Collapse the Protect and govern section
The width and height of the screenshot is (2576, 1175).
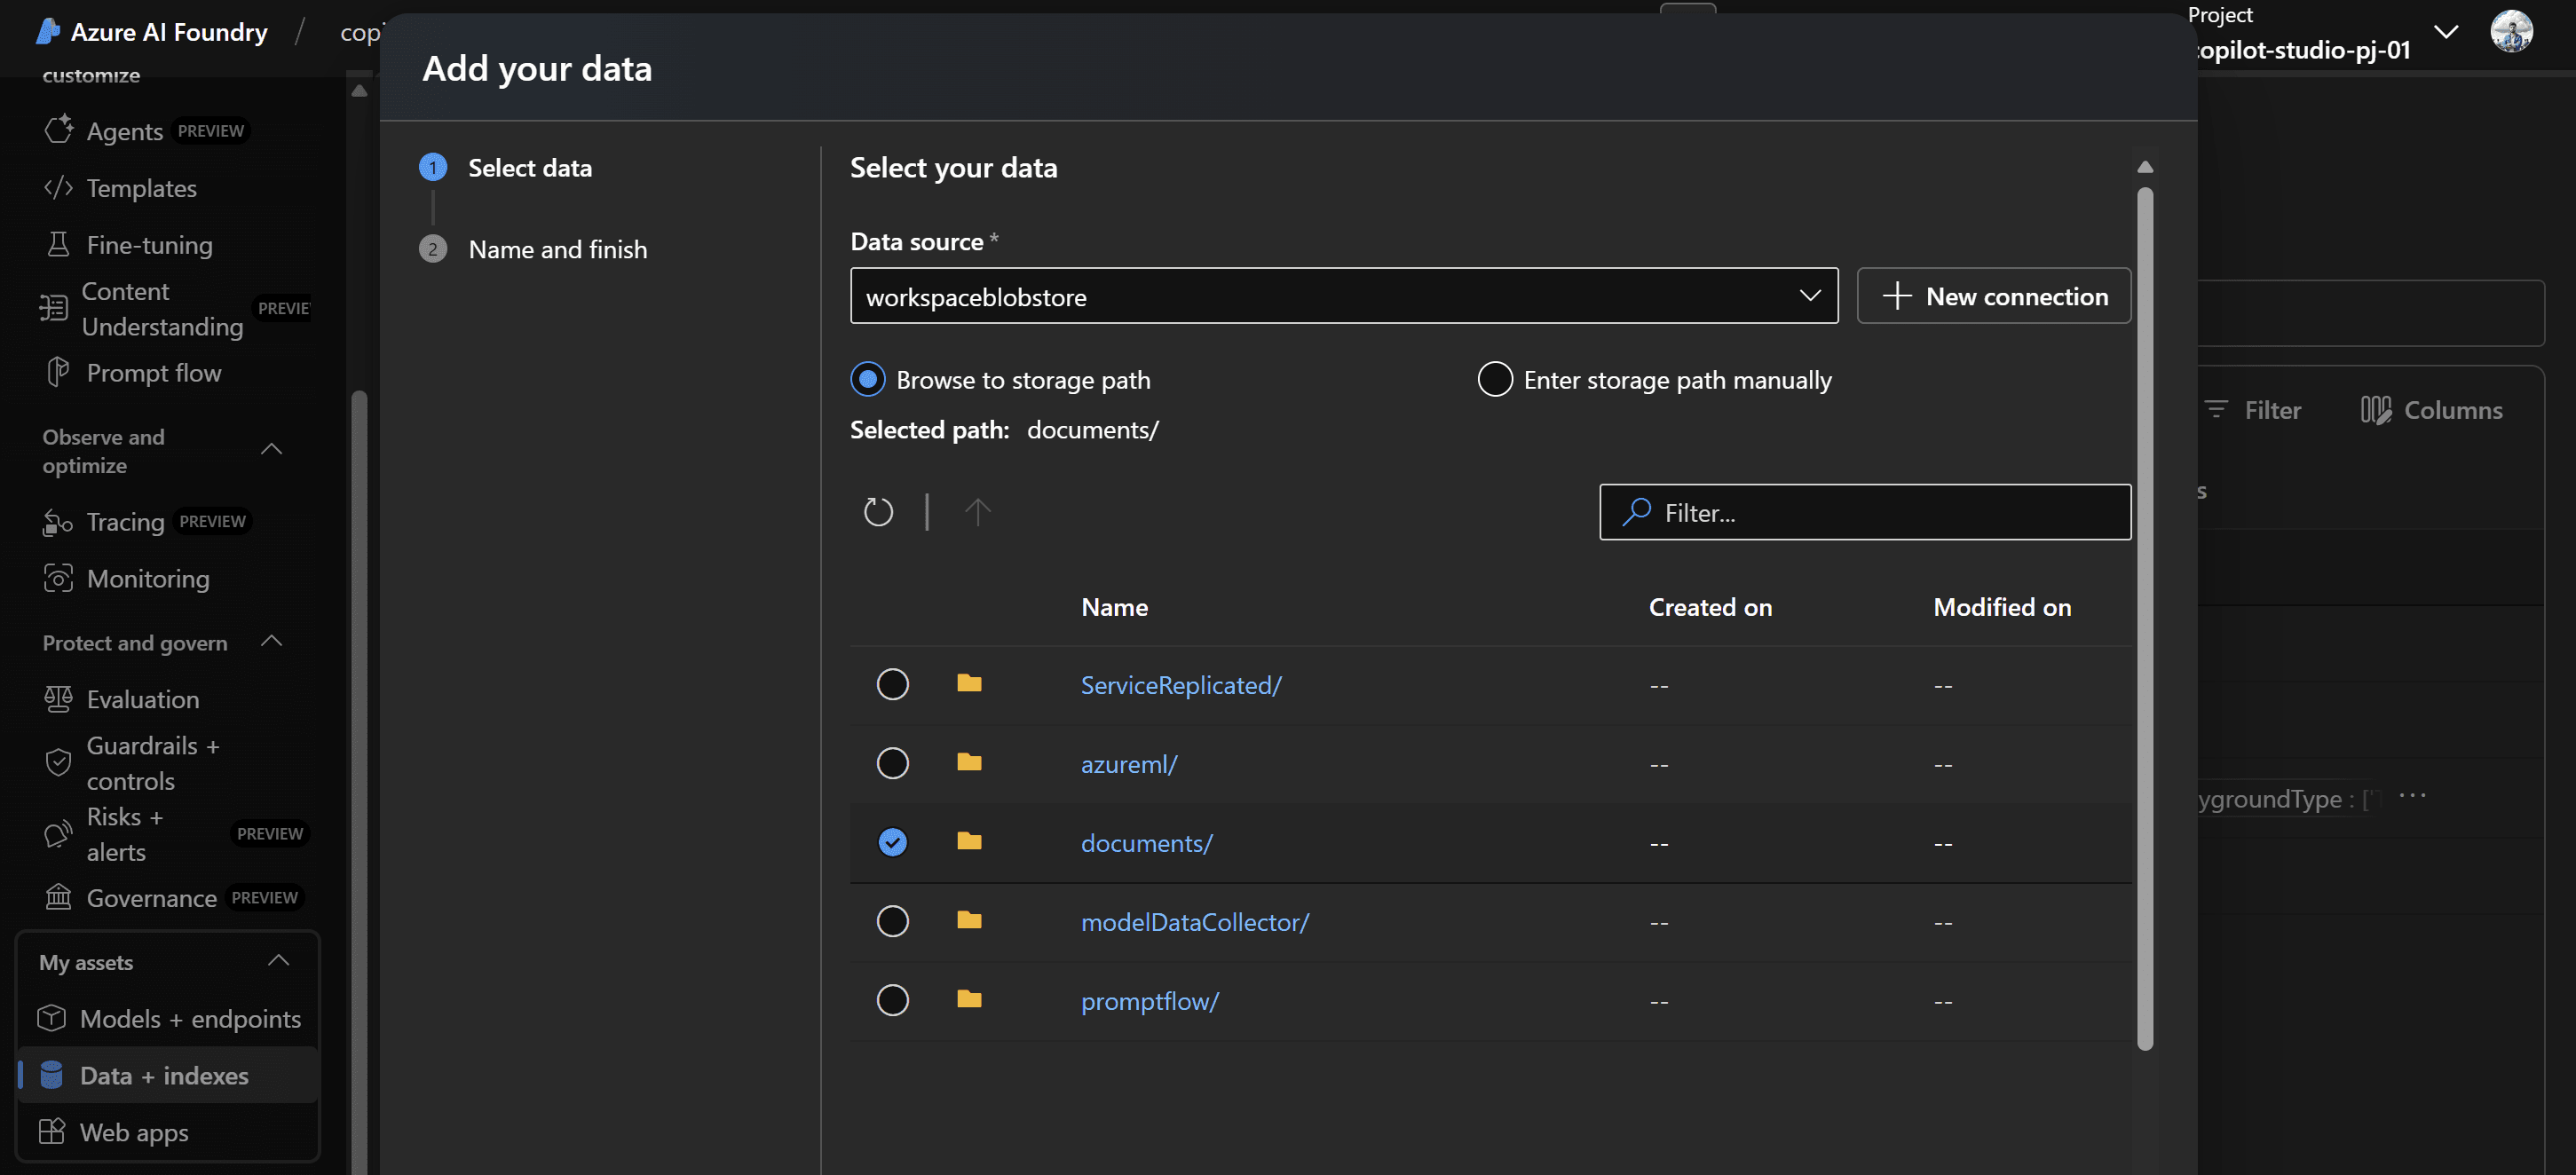(271, 641)
